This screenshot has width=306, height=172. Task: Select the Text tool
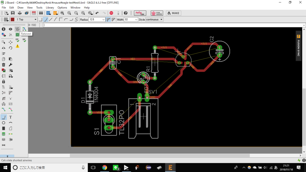[x=10, y=117]
